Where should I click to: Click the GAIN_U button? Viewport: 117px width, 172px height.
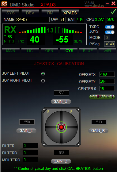61,102
